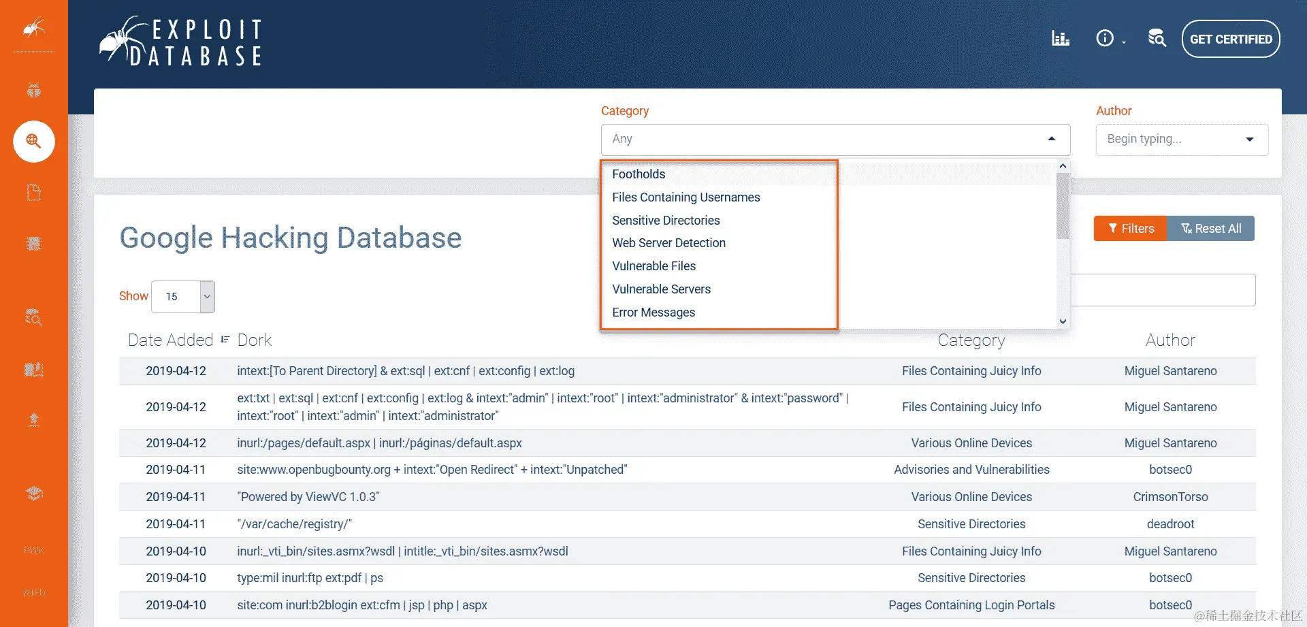Select Vulnerable Files option

653,266
